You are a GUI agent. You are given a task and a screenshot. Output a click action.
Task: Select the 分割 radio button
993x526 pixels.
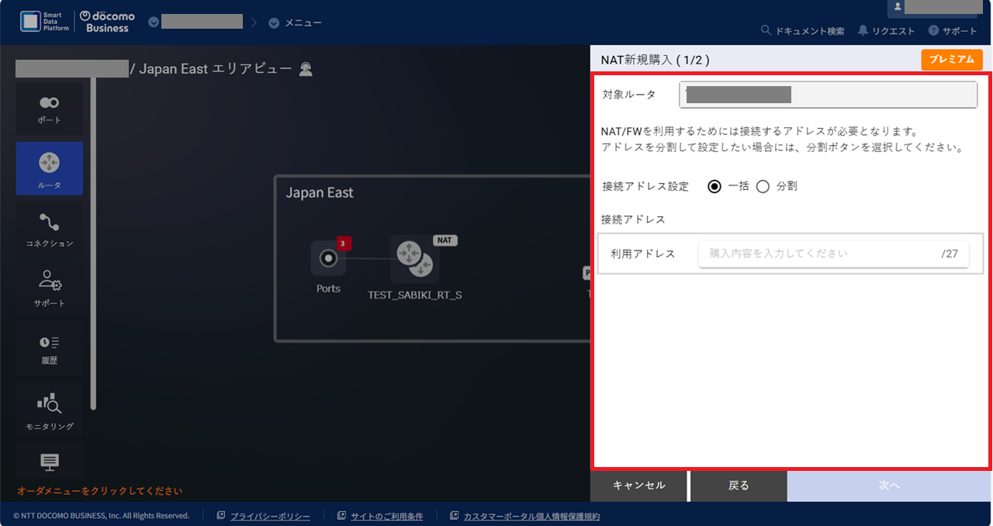[x=763, y=186]
